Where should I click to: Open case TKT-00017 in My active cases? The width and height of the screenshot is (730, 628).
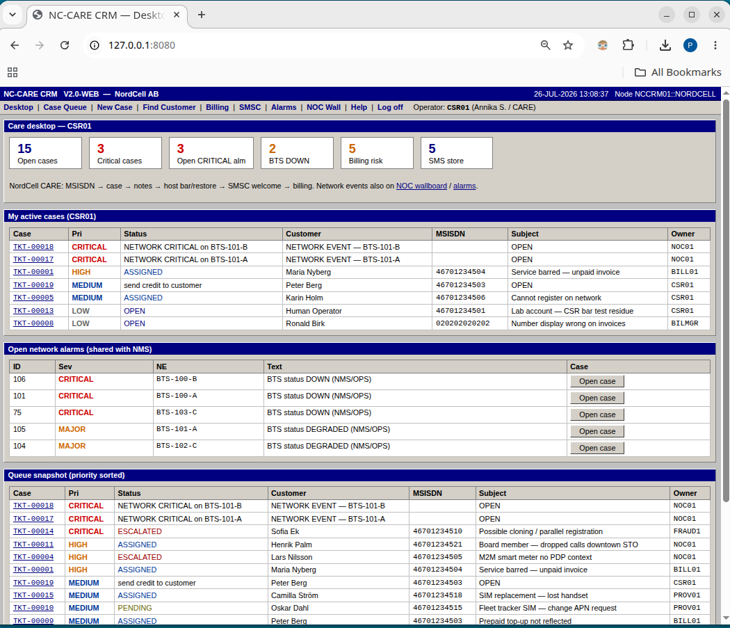click(33, 259)
